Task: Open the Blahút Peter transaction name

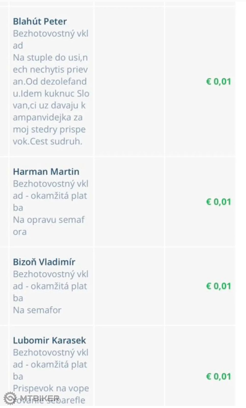Action: pos(40,21)
